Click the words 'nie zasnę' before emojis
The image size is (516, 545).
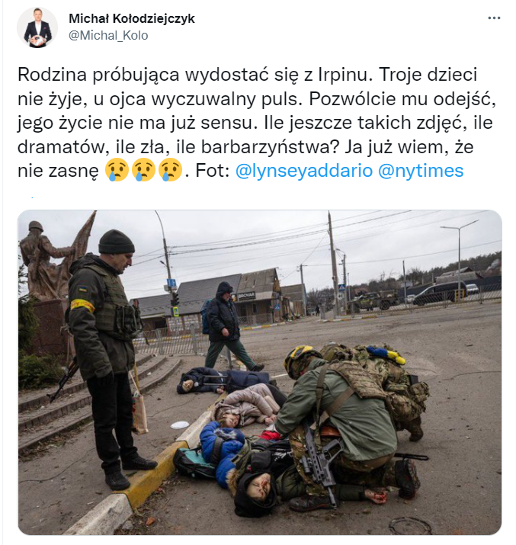pos(59,172)
